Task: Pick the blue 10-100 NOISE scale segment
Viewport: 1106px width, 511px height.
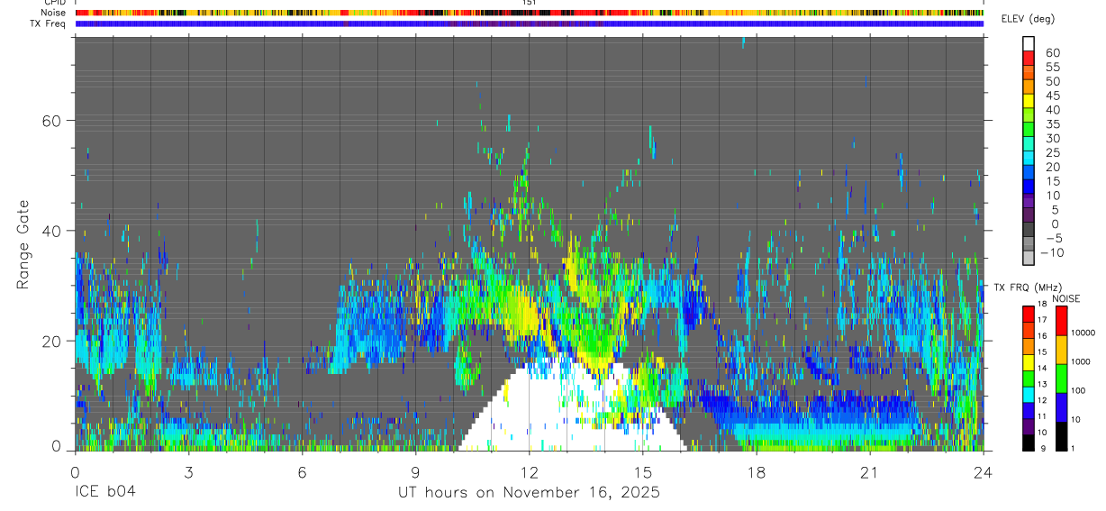Action: coord(1061,406)
